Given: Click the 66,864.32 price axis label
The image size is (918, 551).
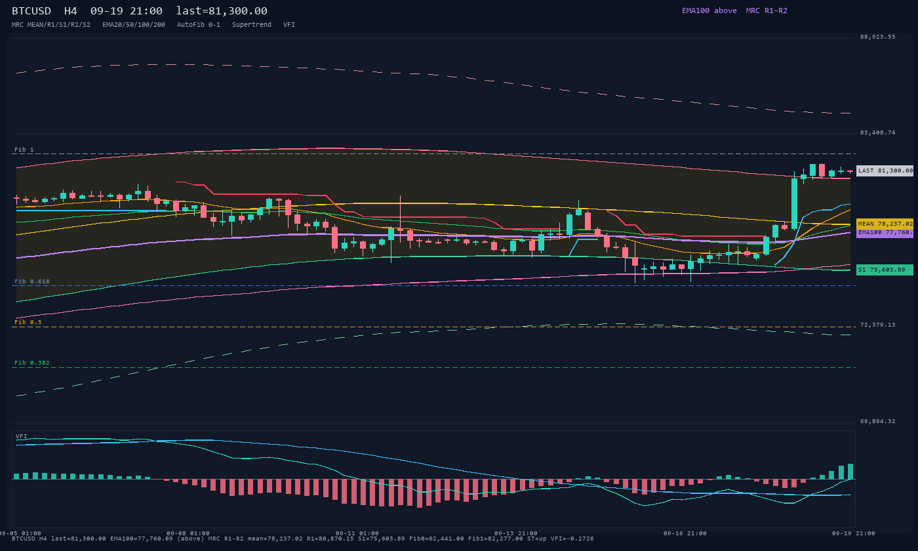Looking at the screenshot, I should (x=877, y=421).
